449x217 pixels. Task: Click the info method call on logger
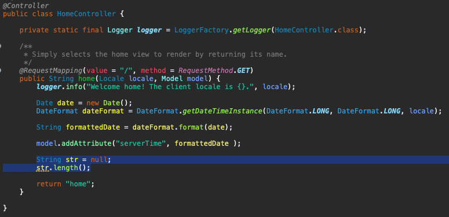74,87
